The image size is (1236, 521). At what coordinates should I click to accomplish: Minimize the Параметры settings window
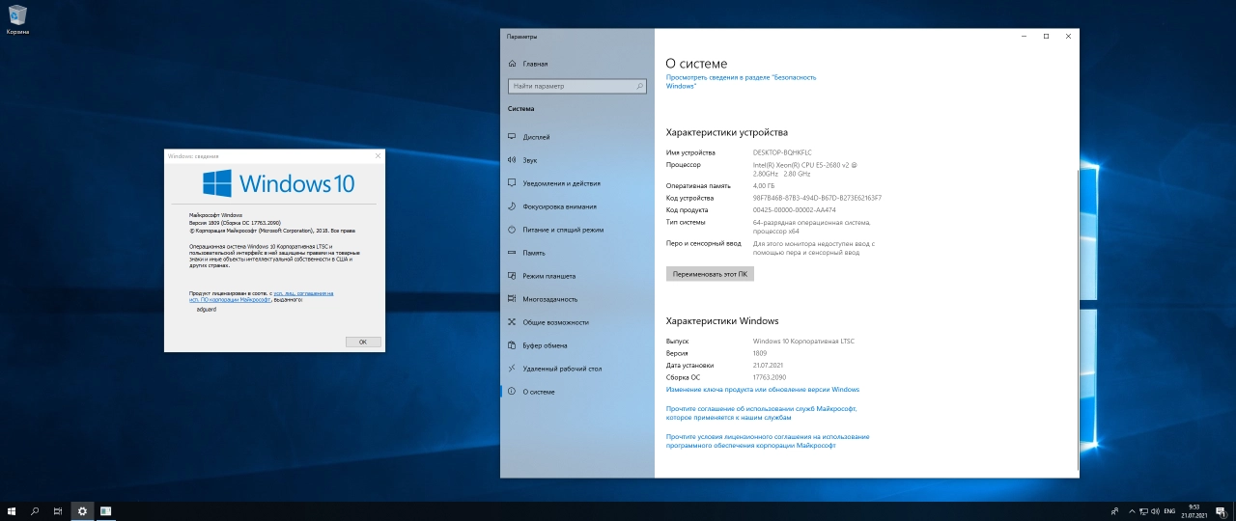1024,36
